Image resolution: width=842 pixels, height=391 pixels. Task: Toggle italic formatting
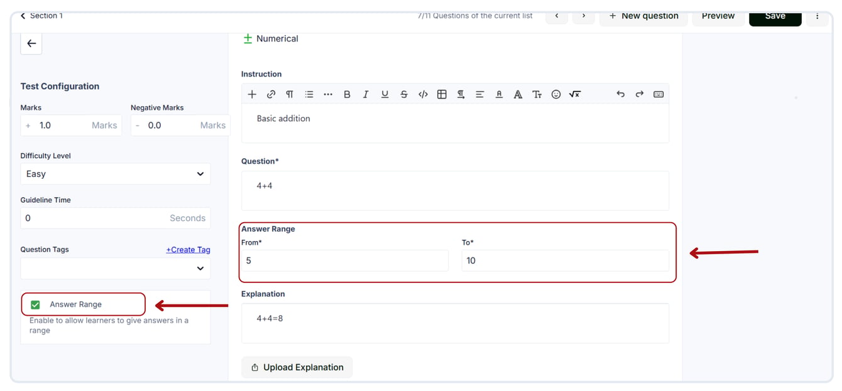366,94
